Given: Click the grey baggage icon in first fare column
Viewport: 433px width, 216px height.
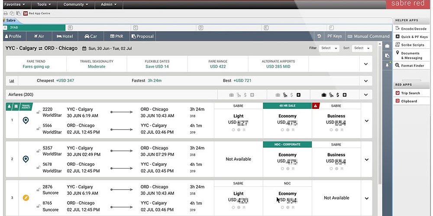Looking at the screenshot, I should point(231,95).
